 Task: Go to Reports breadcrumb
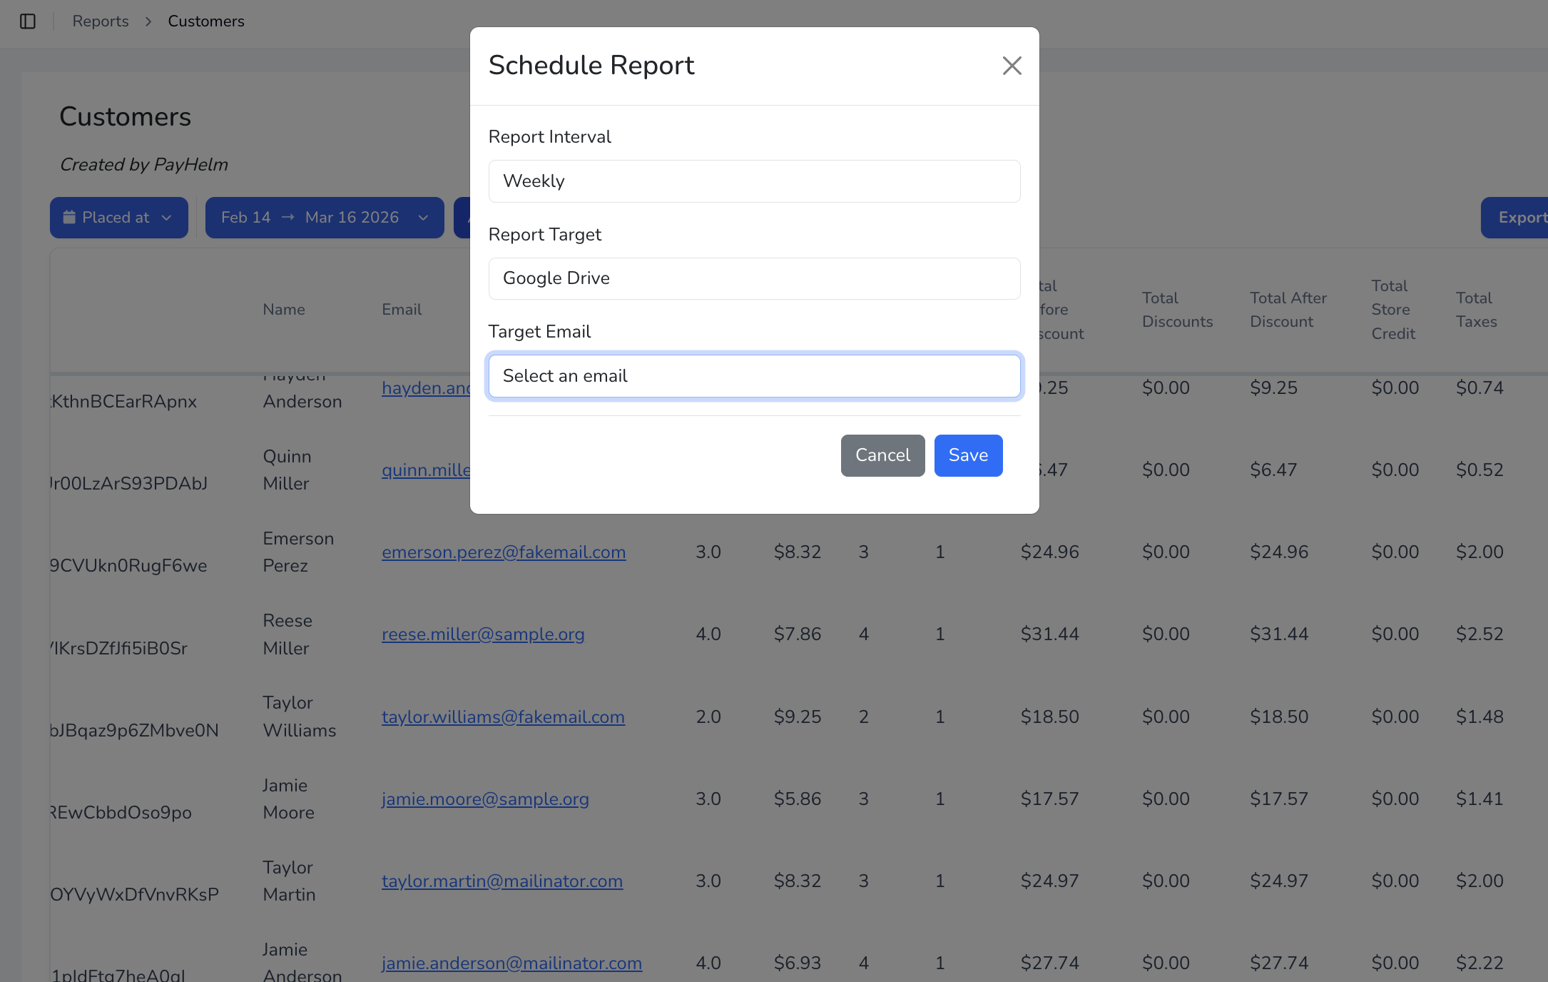101,21
